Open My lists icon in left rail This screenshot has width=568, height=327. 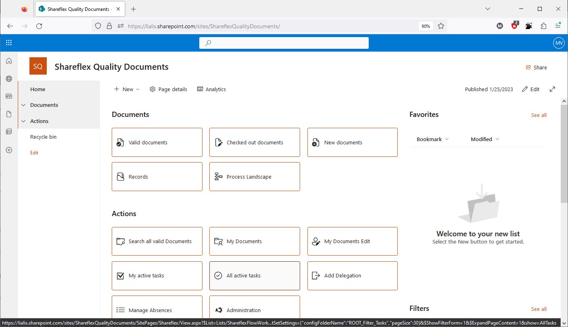pyautogui.click(x=9, y=131)
